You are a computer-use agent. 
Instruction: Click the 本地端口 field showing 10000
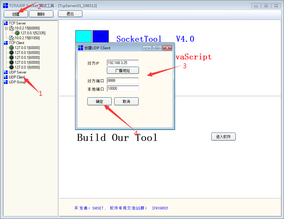(x=123, y=89)
